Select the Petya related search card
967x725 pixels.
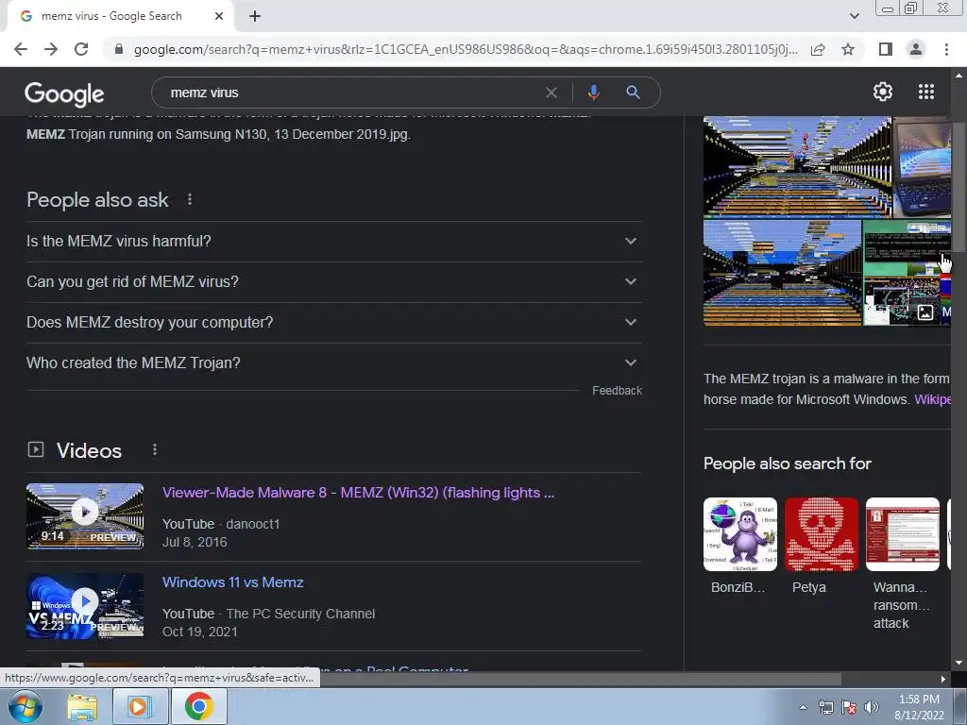click(x=821, y=546)
